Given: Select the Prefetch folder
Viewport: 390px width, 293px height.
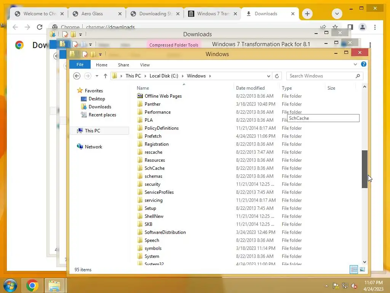Looking at the screenshot, I should 153,136.
